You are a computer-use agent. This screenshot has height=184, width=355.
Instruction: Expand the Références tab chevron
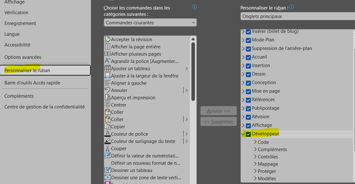[243, 100]
